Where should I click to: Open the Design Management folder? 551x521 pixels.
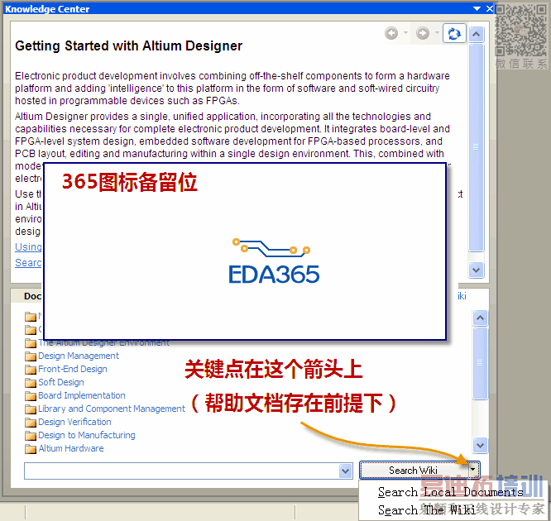[x=79, y=356]
